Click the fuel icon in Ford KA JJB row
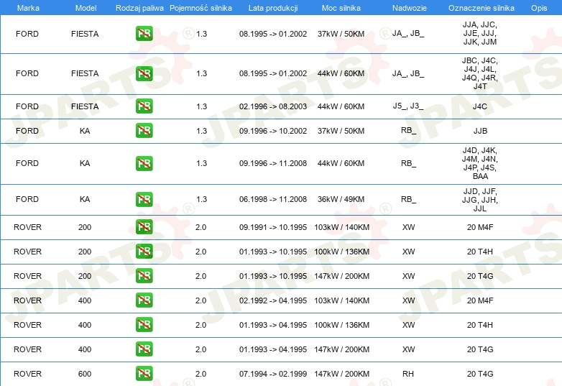This screenshot has width=562, height=386. click(144, 130)
